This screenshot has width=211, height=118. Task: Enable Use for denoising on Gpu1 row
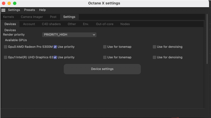coord(154,57)
